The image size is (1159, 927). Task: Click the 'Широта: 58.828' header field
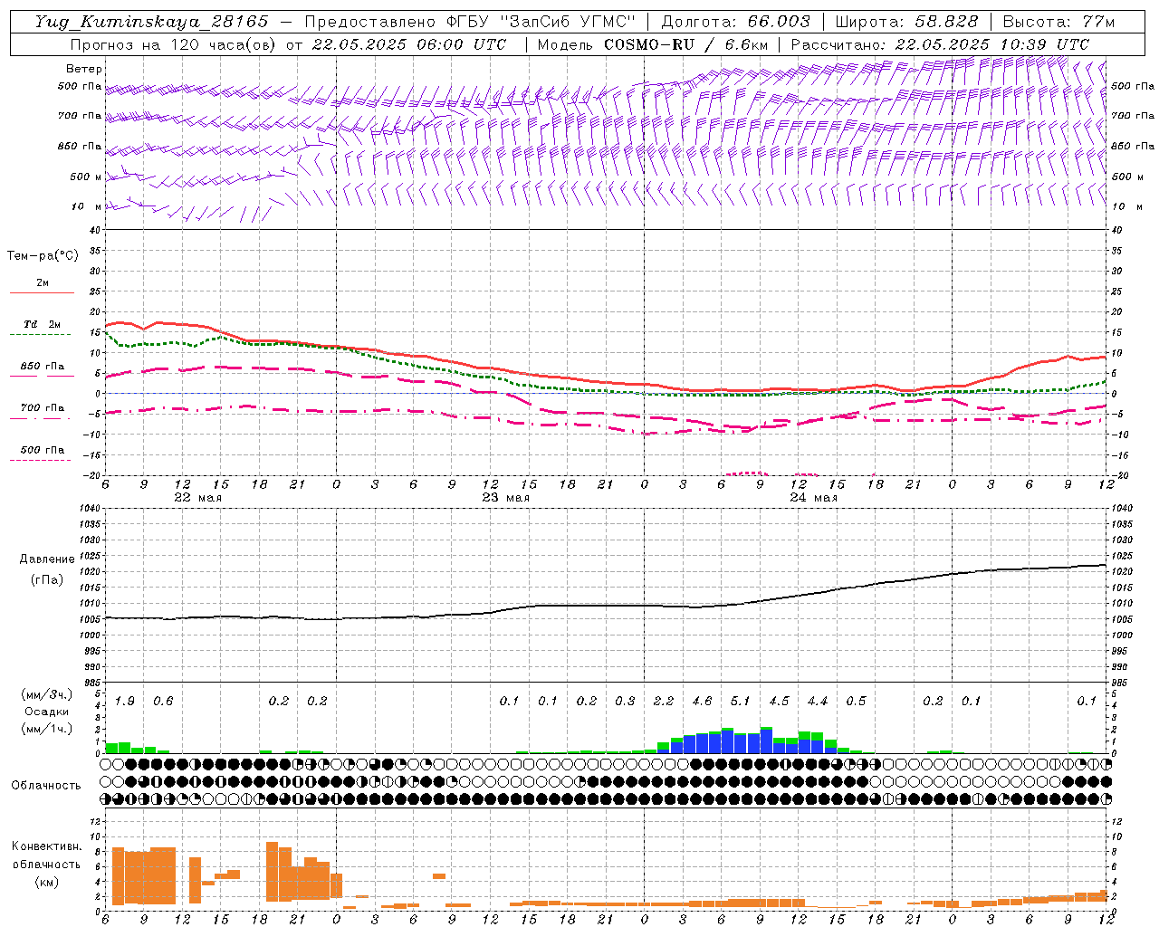pos(906,22)
